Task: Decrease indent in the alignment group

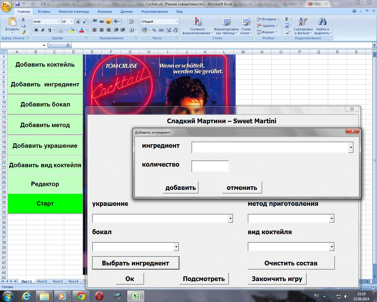Action: pos(116,30)
